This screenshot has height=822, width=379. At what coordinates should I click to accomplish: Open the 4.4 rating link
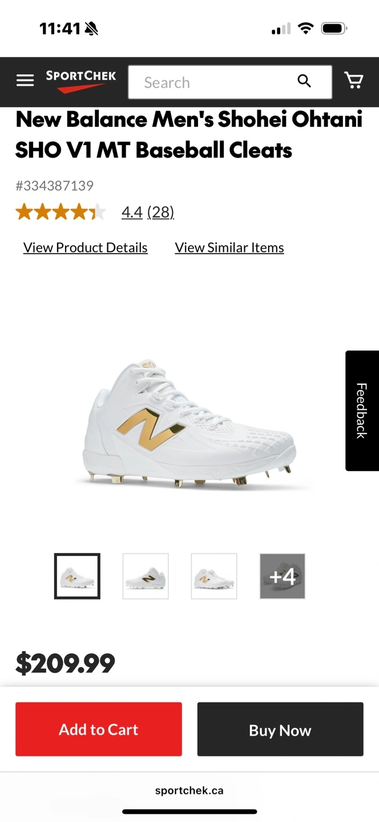(x=132, y=212)
